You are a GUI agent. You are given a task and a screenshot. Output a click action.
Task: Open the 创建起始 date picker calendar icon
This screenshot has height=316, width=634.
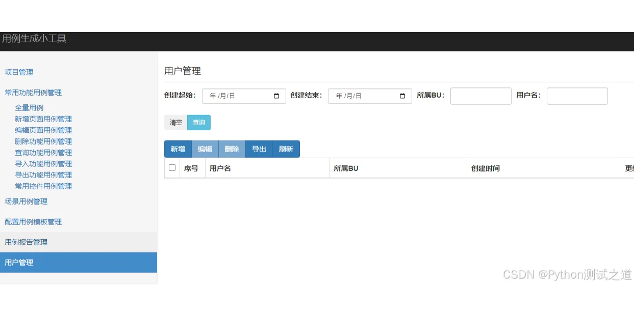(276, 96)
